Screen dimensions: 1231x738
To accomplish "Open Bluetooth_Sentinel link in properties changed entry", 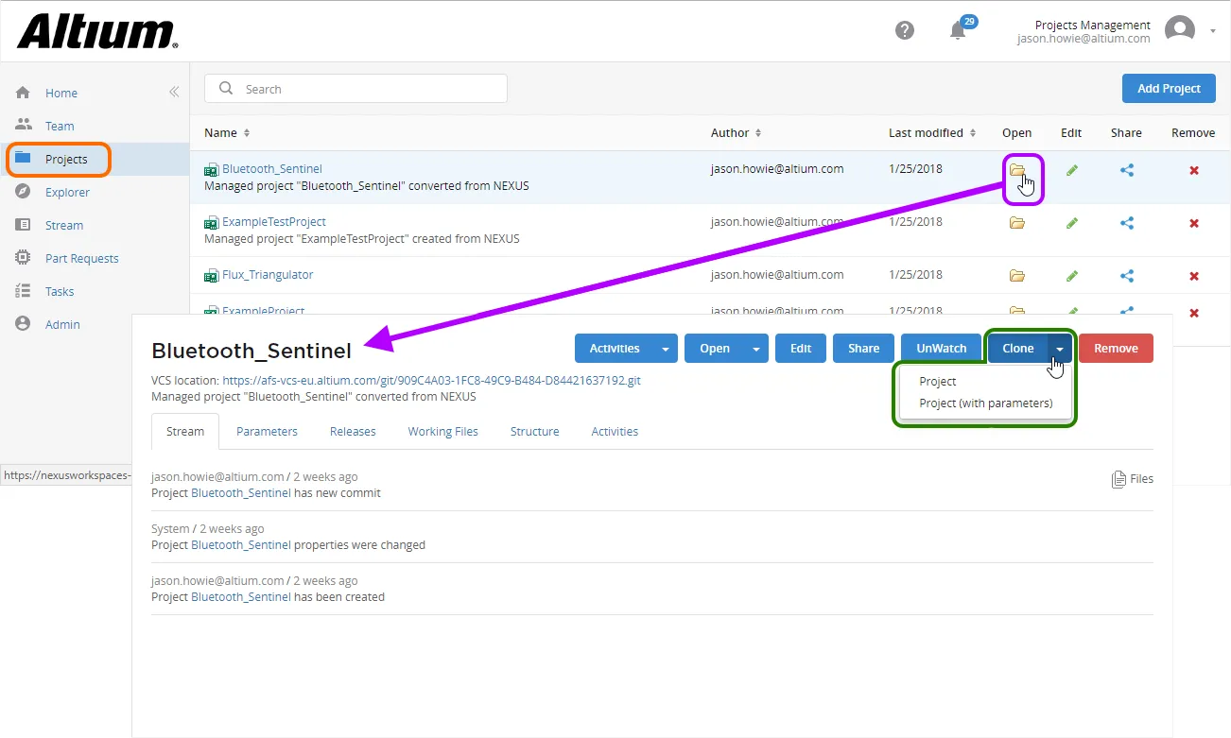I will (x=241, y=545).
